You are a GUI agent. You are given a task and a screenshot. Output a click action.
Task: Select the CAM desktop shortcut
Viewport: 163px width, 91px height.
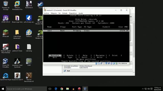[29, 62]
